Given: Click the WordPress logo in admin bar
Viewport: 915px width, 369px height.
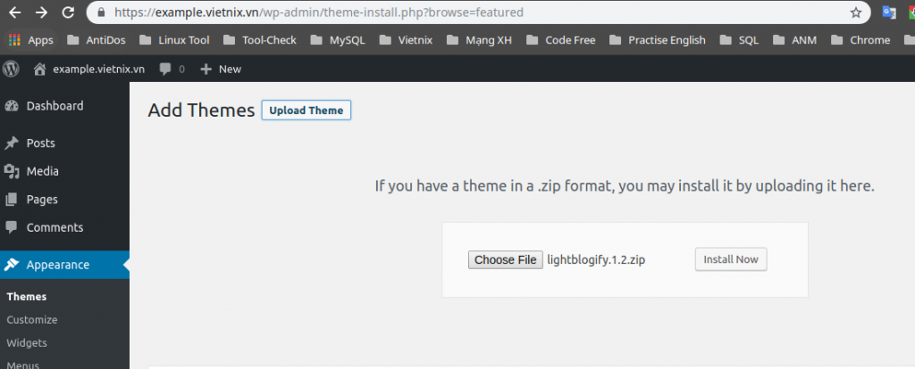Looking at the screenshot, I should [12, 69].
